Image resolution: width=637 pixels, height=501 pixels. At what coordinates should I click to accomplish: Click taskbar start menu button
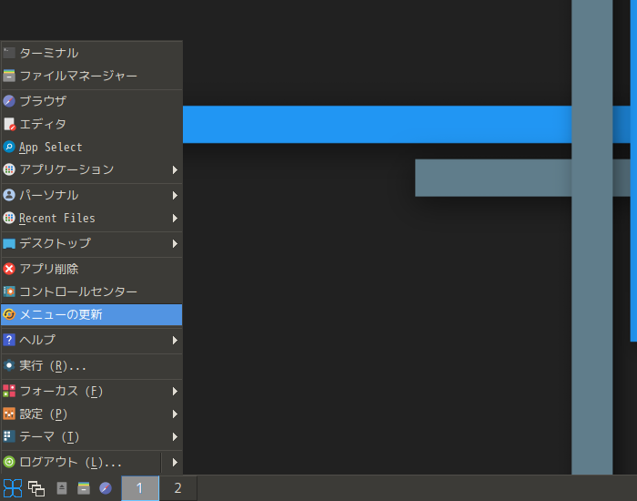[x=13, y=488]
